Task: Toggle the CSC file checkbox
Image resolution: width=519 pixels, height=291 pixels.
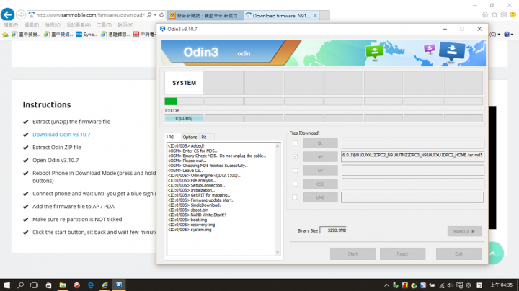Action: (296, 184)
